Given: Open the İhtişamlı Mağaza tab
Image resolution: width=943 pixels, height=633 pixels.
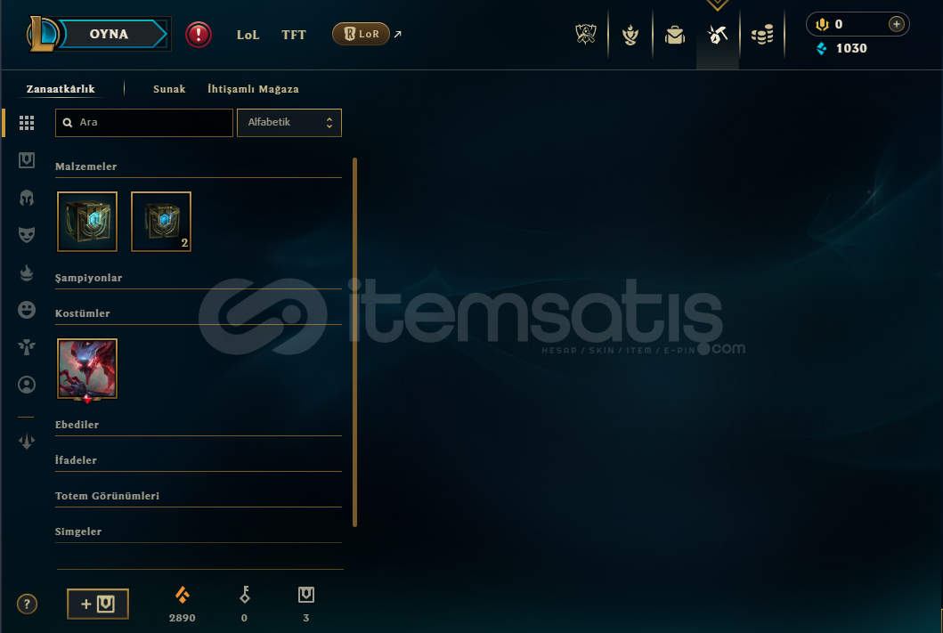Looking at the screenshot, I should 253,89.
